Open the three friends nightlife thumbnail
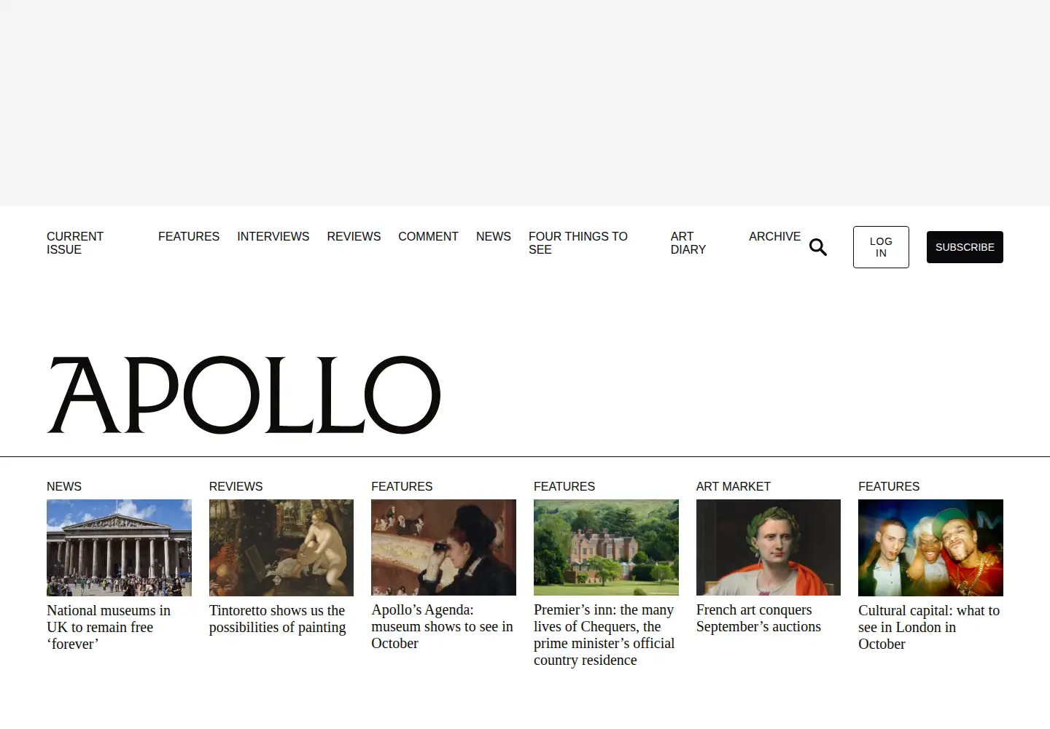This screenshot has height=729, width=1050. pos(930,547)
